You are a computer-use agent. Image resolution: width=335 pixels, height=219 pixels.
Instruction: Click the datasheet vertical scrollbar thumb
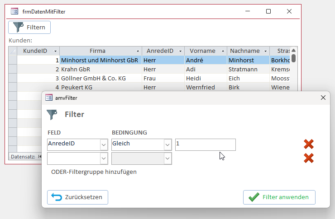pyautogui.click(x=293, y=58)
